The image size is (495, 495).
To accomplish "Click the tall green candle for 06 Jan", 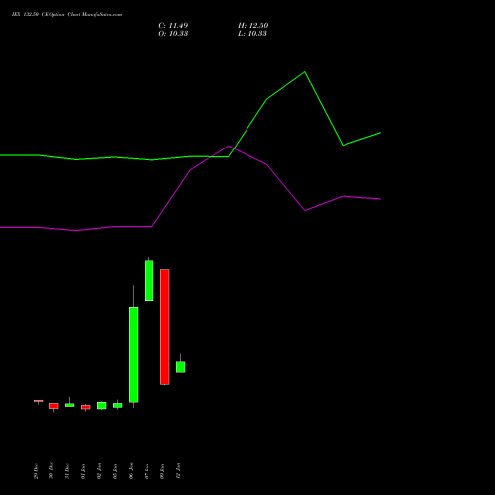I will (134, 354).
